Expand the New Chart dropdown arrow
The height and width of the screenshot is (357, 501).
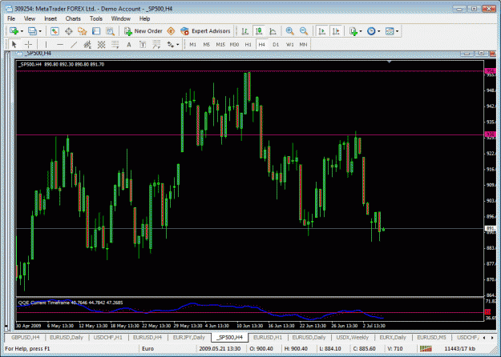pyautogui.click(x=22, y=31)
